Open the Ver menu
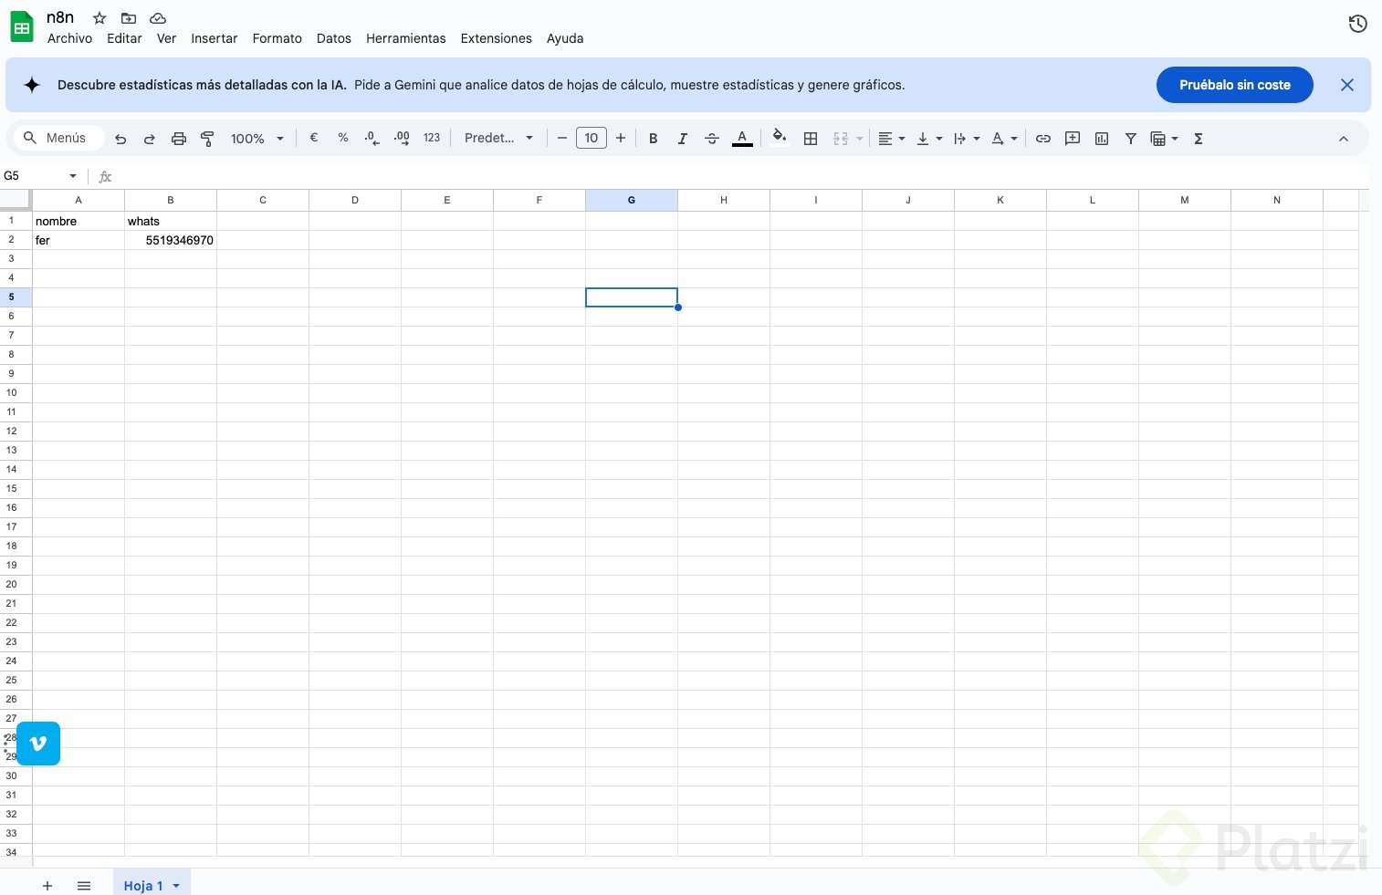Screen dimensions: 1382x895 pos(166,38)
